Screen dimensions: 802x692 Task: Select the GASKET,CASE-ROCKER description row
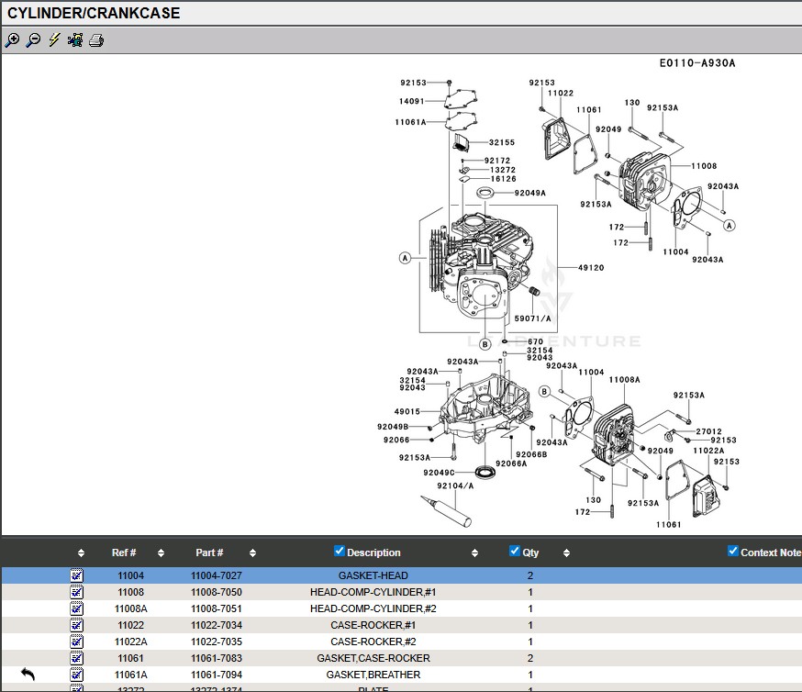pos(373,658)
